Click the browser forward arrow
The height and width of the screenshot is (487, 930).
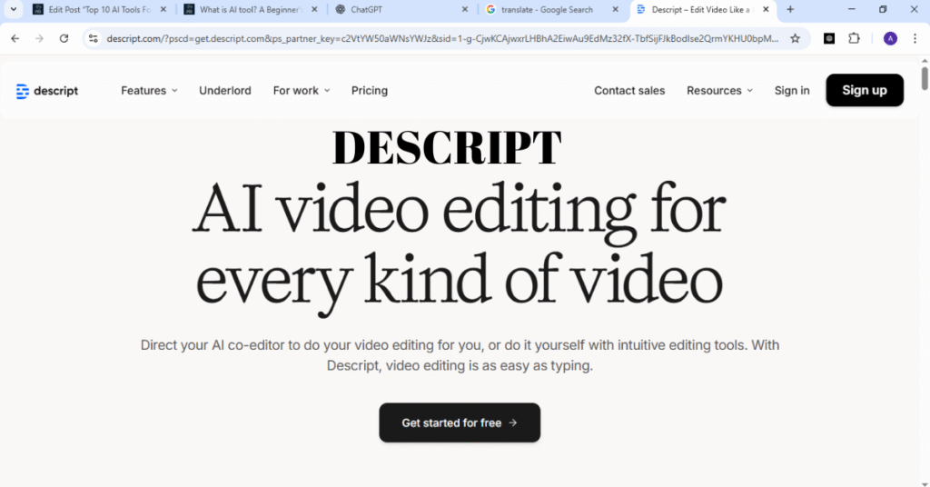point(39,38)
